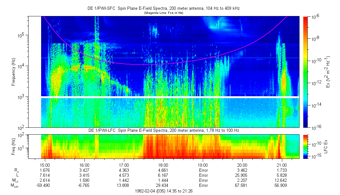The height and width of the screenshot is (195, 340).
Task: Select the 16:00 time axis label
Action: (x=84, y=164)
